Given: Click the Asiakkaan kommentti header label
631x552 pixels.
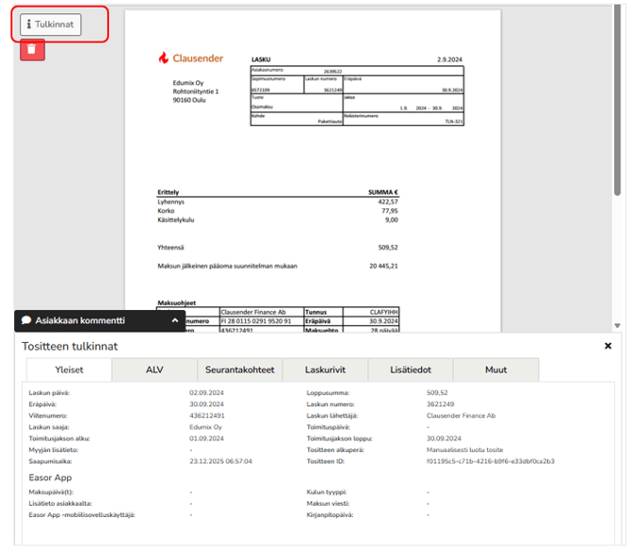Looking at the screenshot, I should coord(80,320).
